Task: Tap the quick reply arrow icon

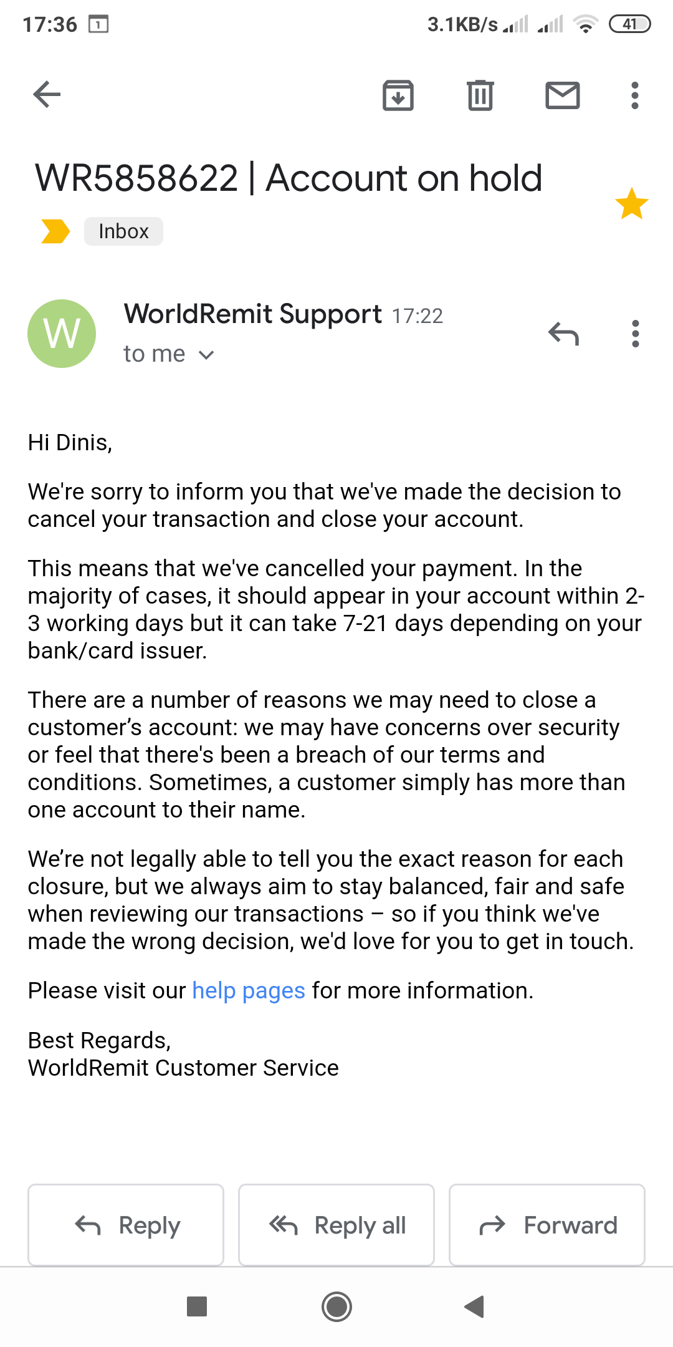Action: 563,334
